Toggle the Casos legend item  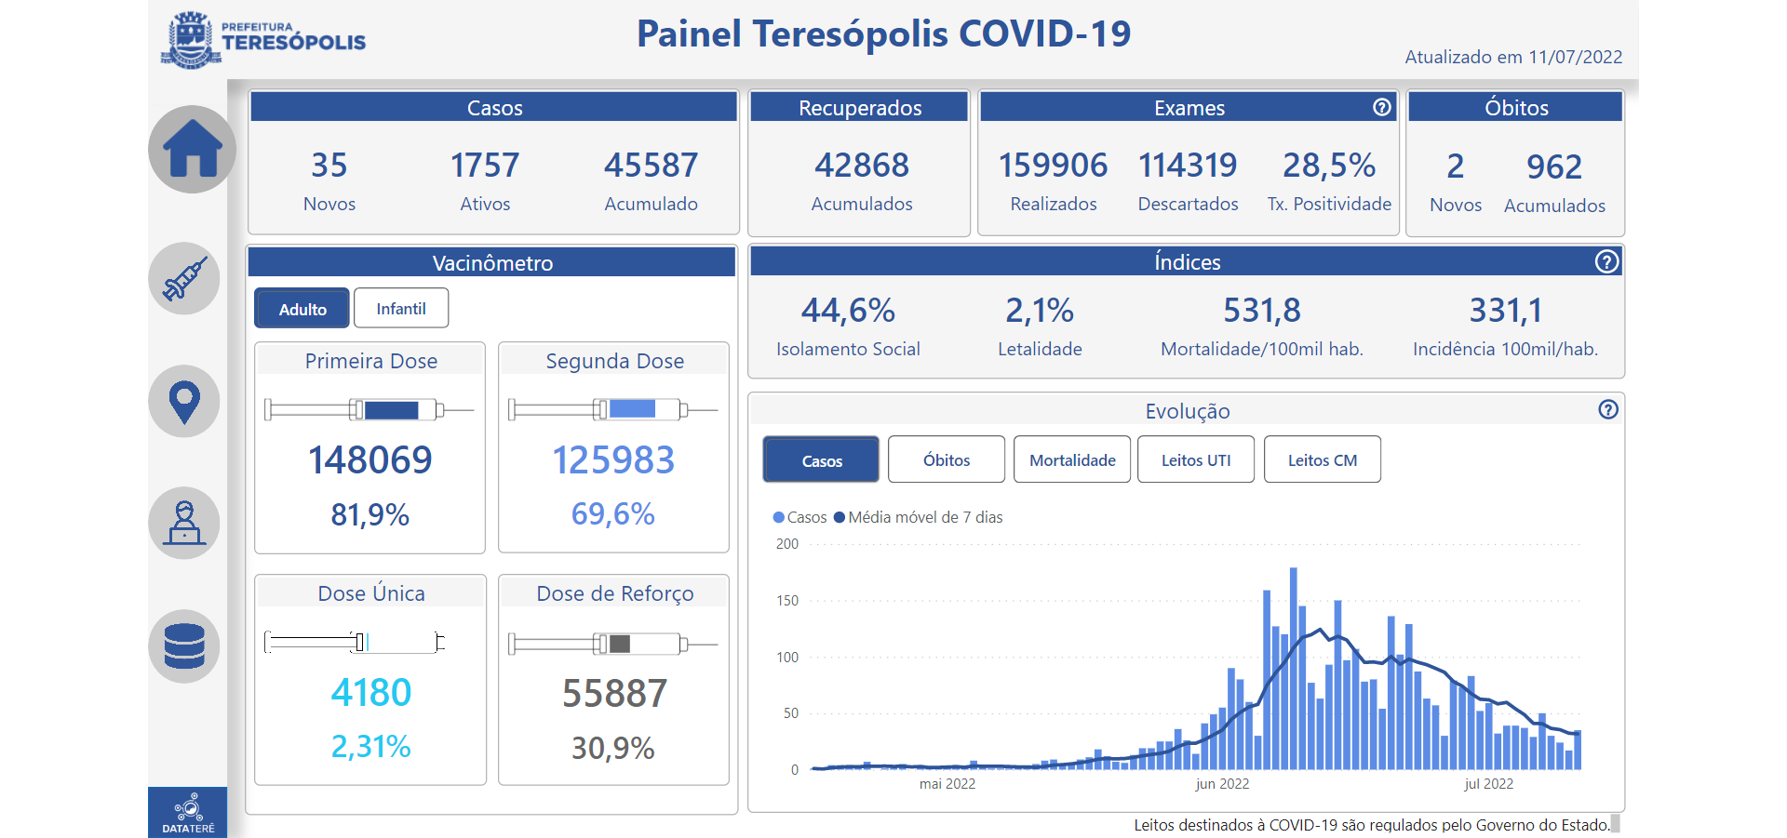pyautogui.click(x=800, y=517)
